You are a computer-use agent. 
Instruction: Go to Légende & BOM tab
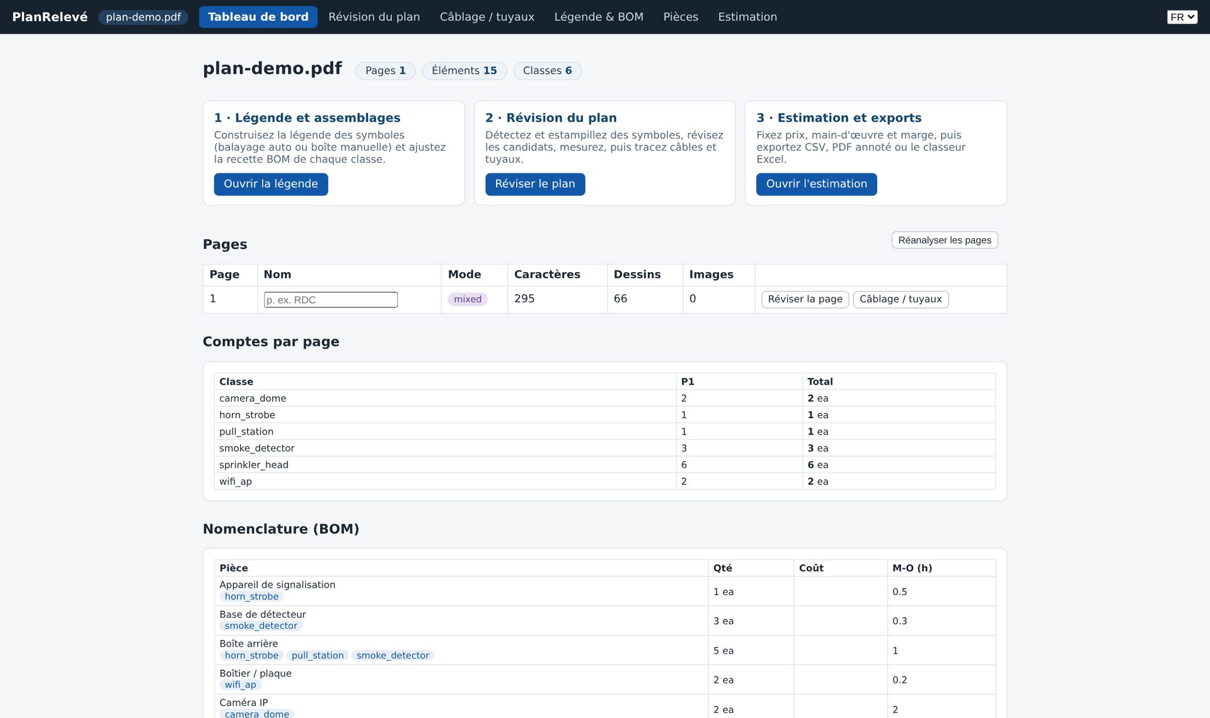coord(598,17)
